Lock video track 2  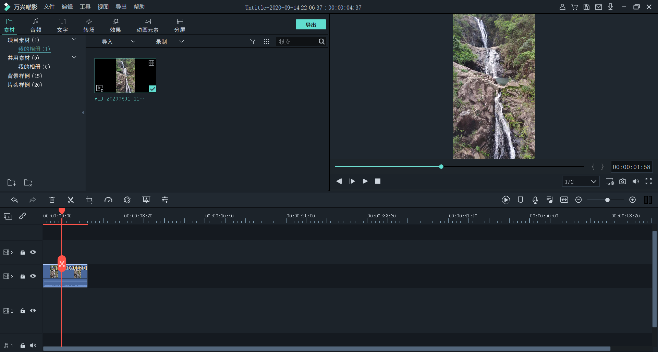pyautogui.click(x=23, y=276)
